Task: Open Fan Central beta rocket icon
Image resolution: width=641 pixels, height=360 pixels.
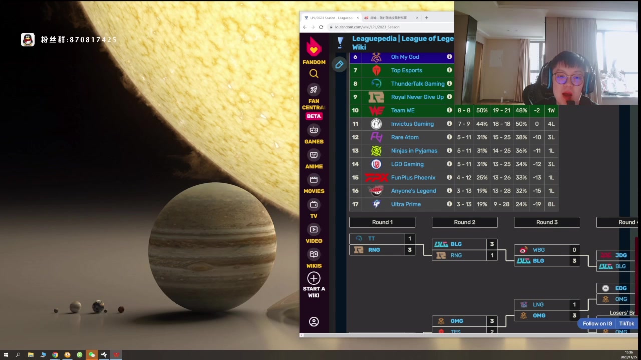Action: click(314, 90)
